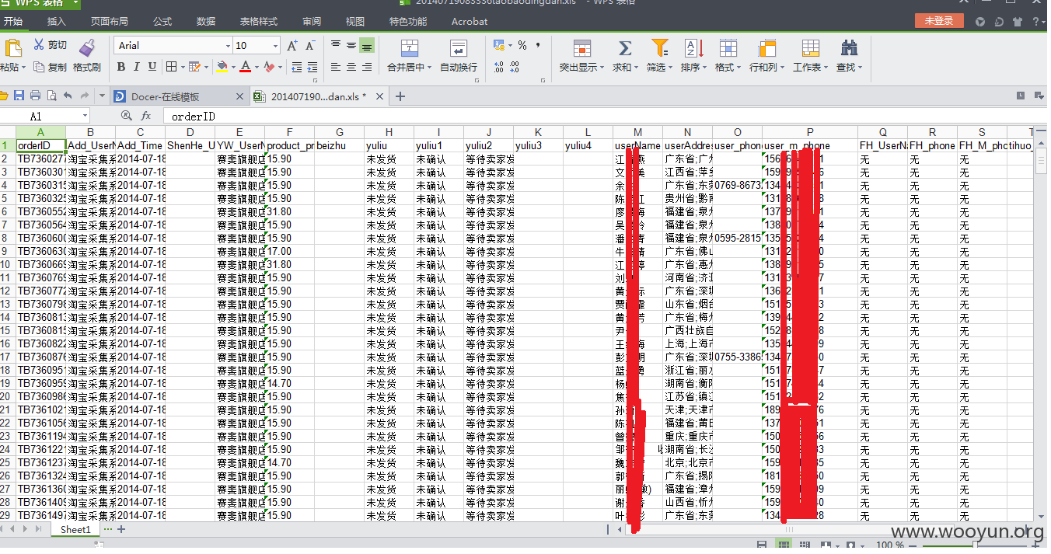
Task: Increase font size with the A+ icon
Action: coord(292,46)
